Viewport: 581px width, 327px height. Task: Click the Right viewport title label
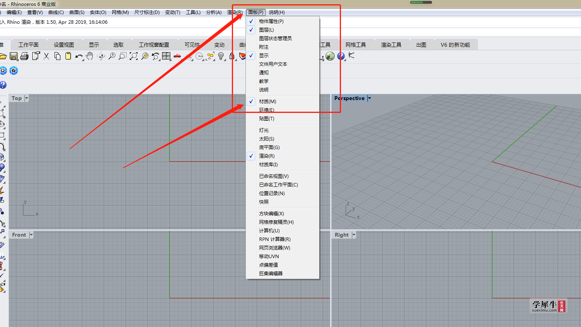[342, 235]
